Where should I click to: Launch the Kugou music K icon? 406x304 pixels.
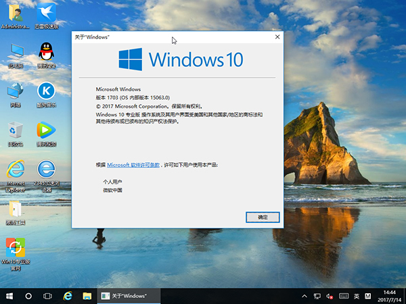click(45, 91)
